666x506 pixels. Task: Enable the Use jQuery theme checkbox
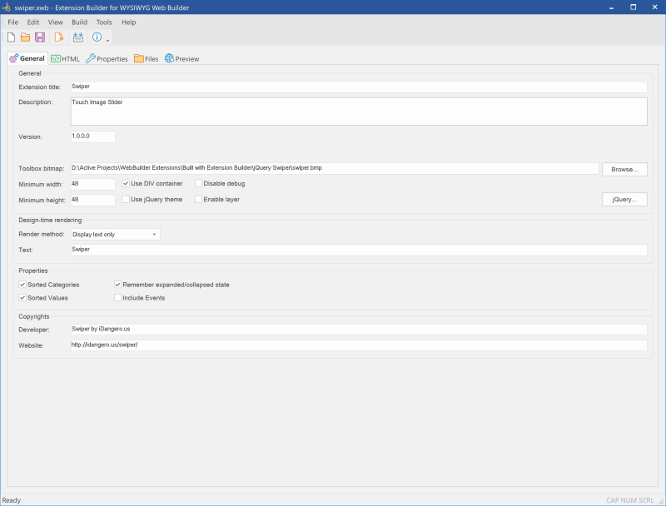[125, 199]
